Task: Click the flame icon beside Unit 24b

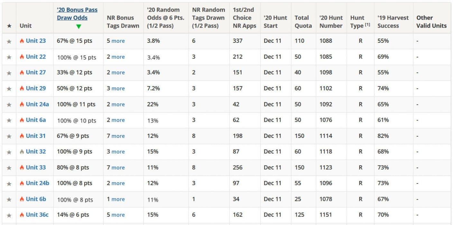Action: click(x=22, y=184)
